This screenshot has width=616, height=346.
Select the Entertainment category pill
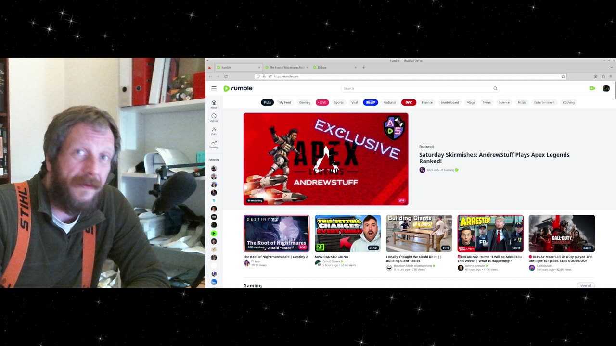544,102
